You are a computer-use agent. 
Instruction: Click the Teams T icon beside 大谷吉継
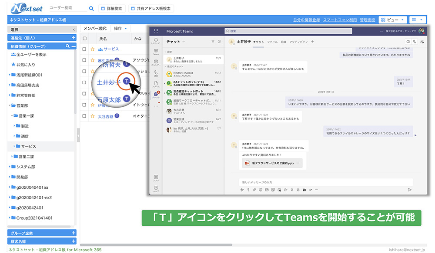[x=117, y=116]
